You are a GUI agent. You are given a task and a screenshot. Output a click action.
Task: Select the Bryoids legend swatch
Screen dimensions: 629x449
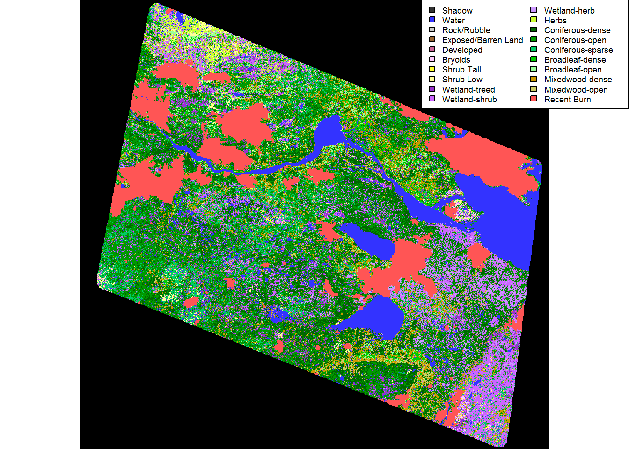[432, 59]
